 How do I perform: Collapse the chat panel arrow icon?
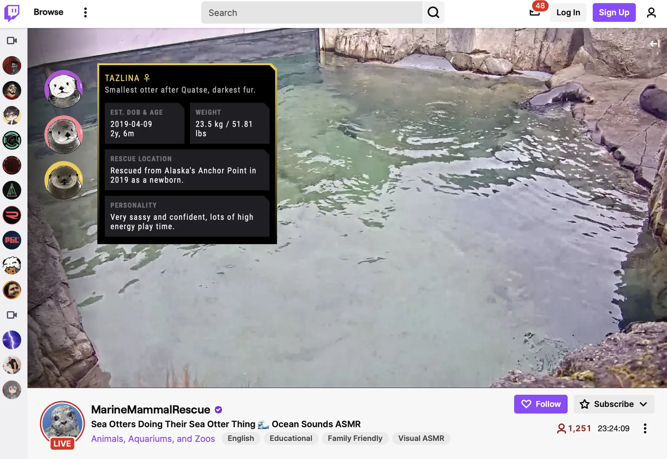click(x=654, y=44)
